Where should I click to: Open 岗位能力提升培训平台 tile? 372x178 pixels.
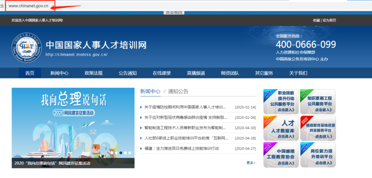(317, 155)
